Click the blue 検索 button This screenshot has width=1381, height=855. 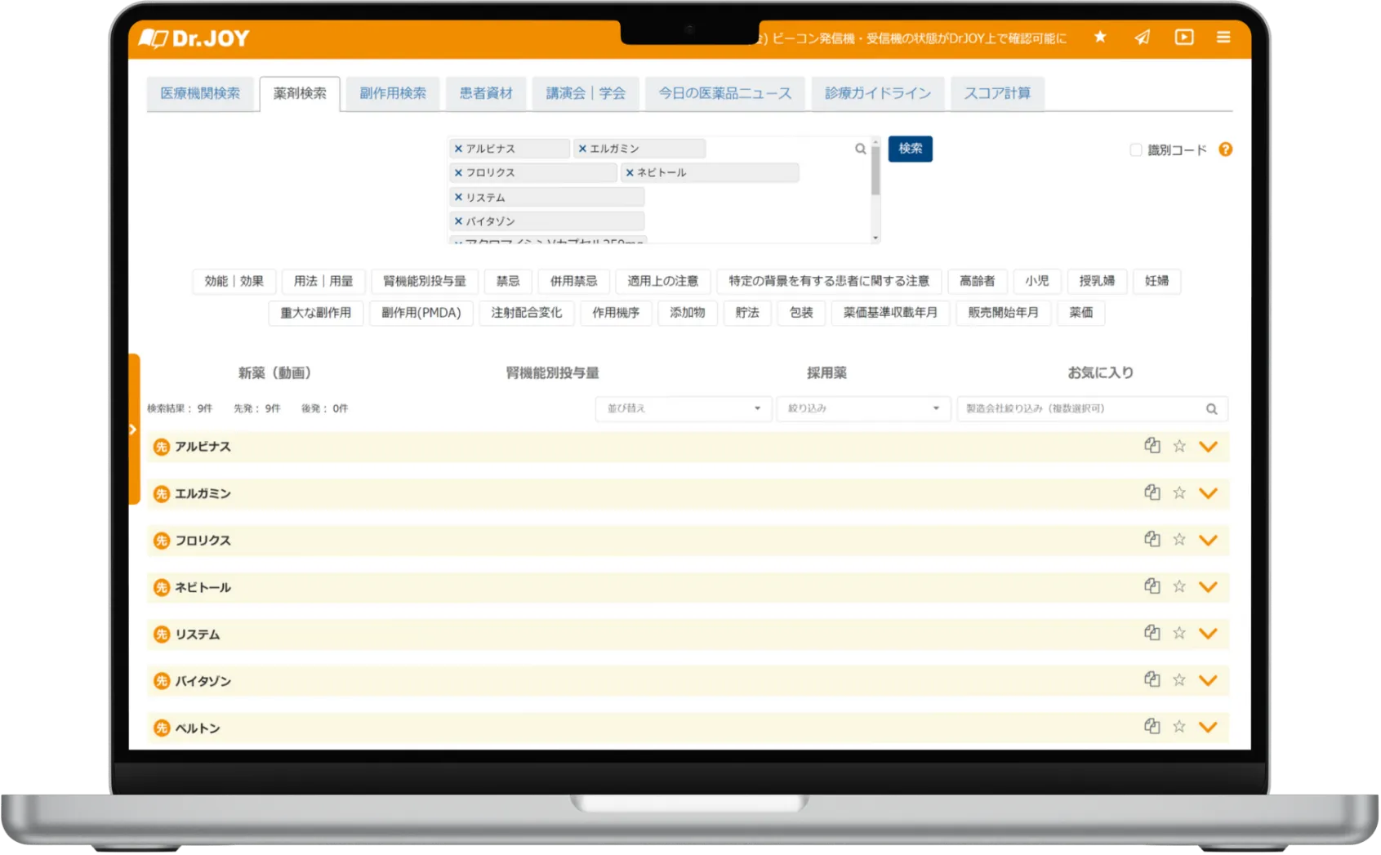(911, 149)
